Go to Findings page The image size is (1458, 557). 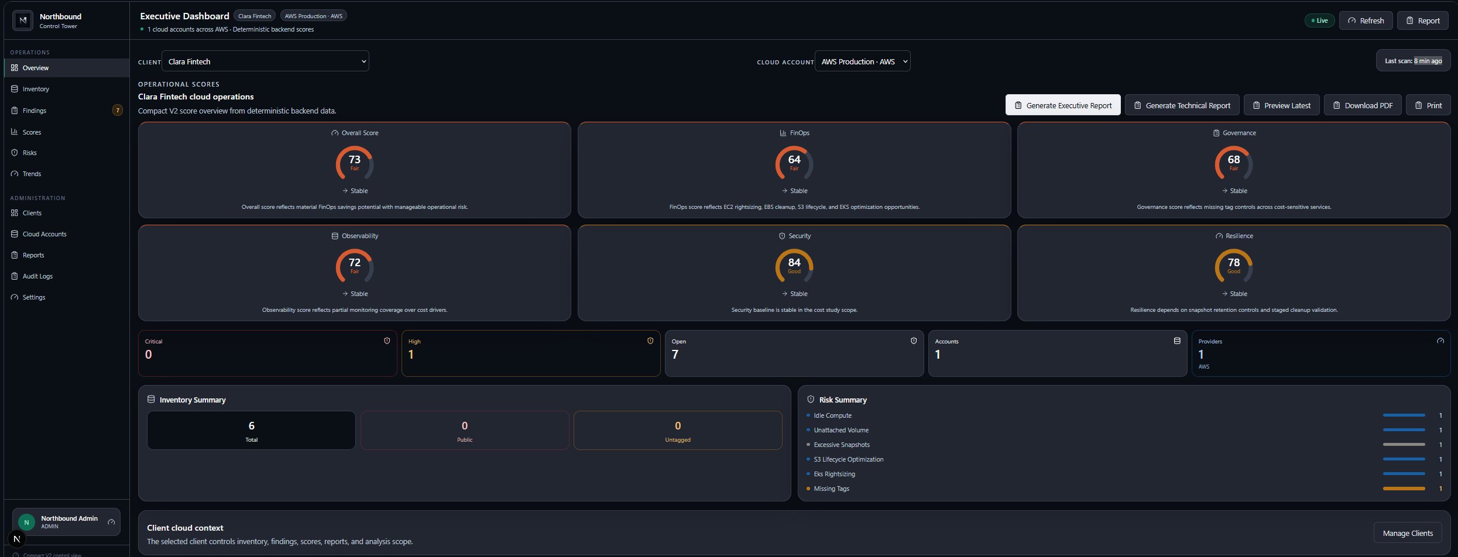click(x=66, y=111)
